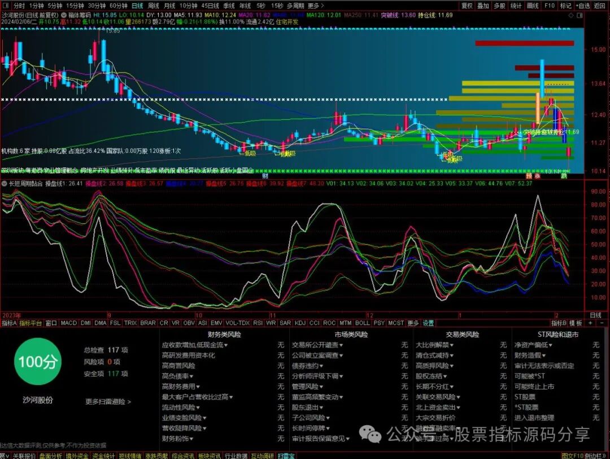Open the 行业数据 bottom tab
This screenshot has width=610, height=459.
pos(236,456)
